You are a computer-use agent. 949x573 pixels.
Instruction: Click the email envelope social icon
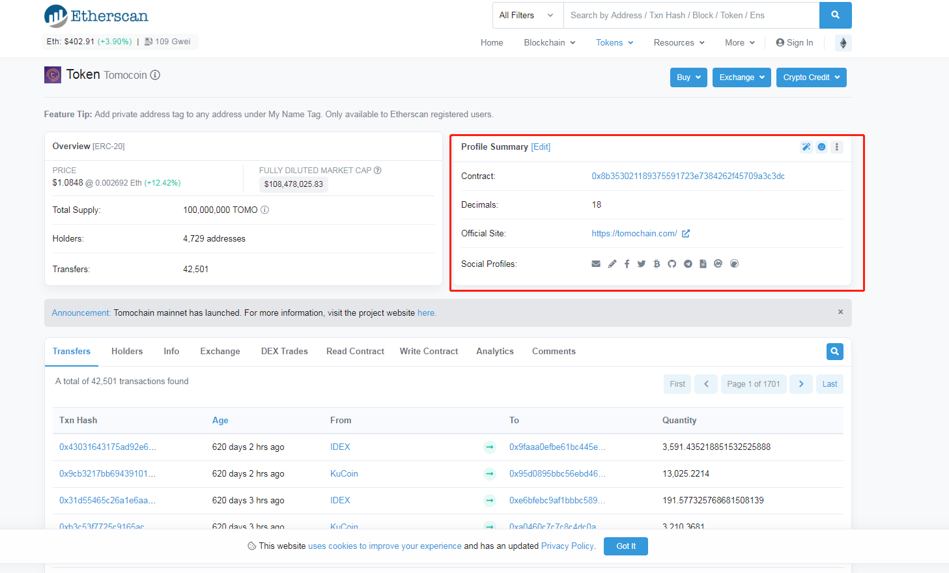pos(596,264)
